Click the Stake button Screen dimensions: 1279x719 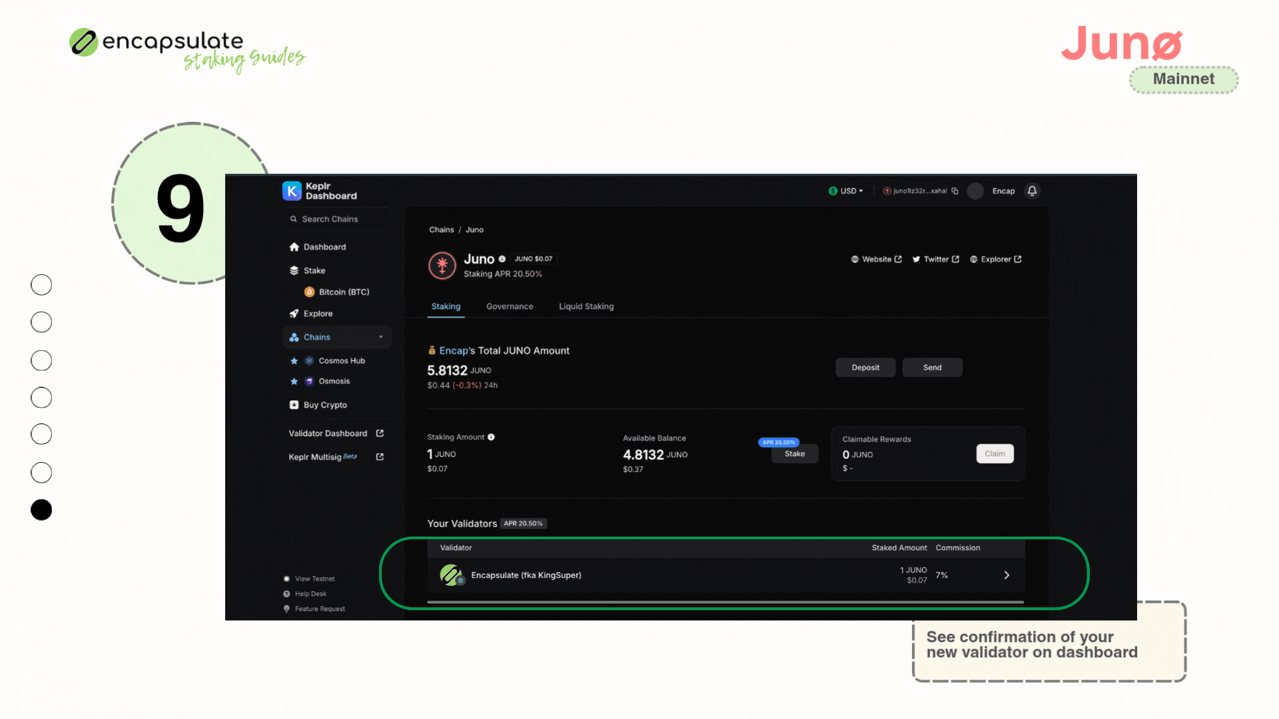click(x=794, y=454)
